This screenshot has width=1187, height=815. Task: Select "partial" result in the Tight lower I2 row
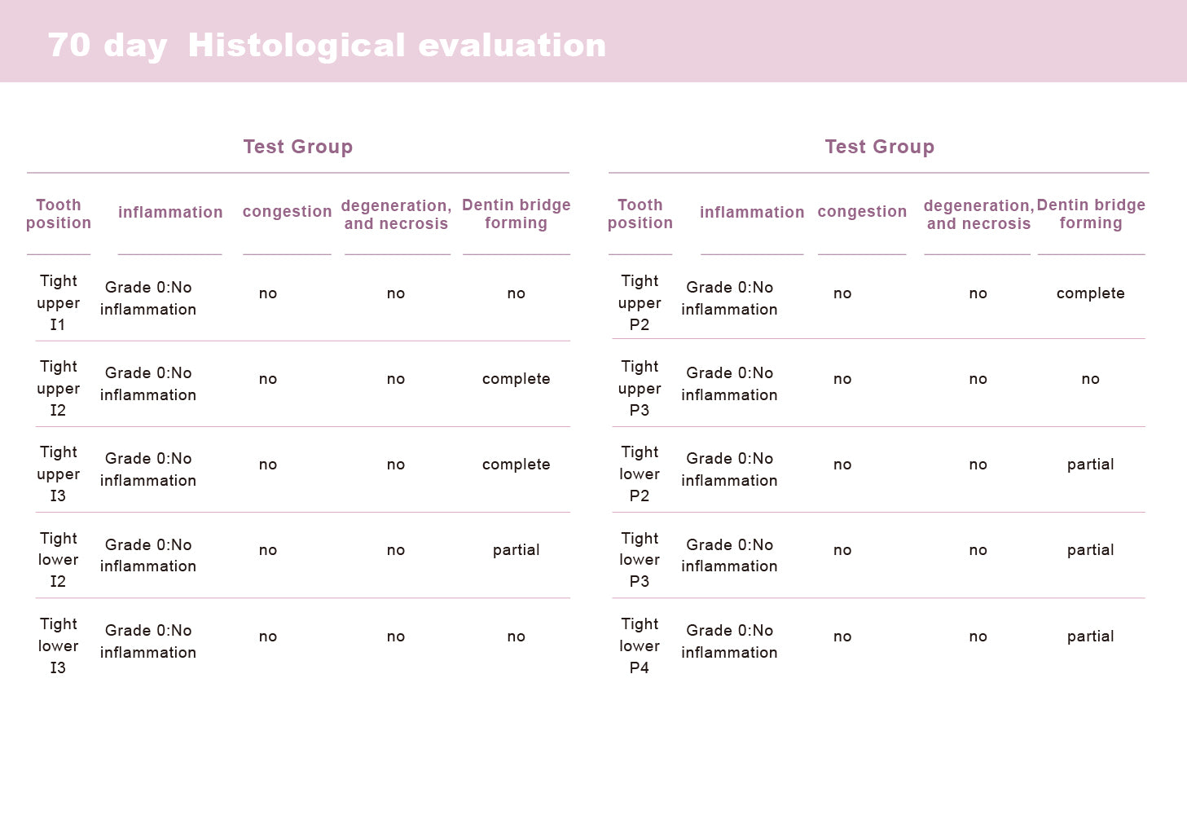(x=516, y=550)
